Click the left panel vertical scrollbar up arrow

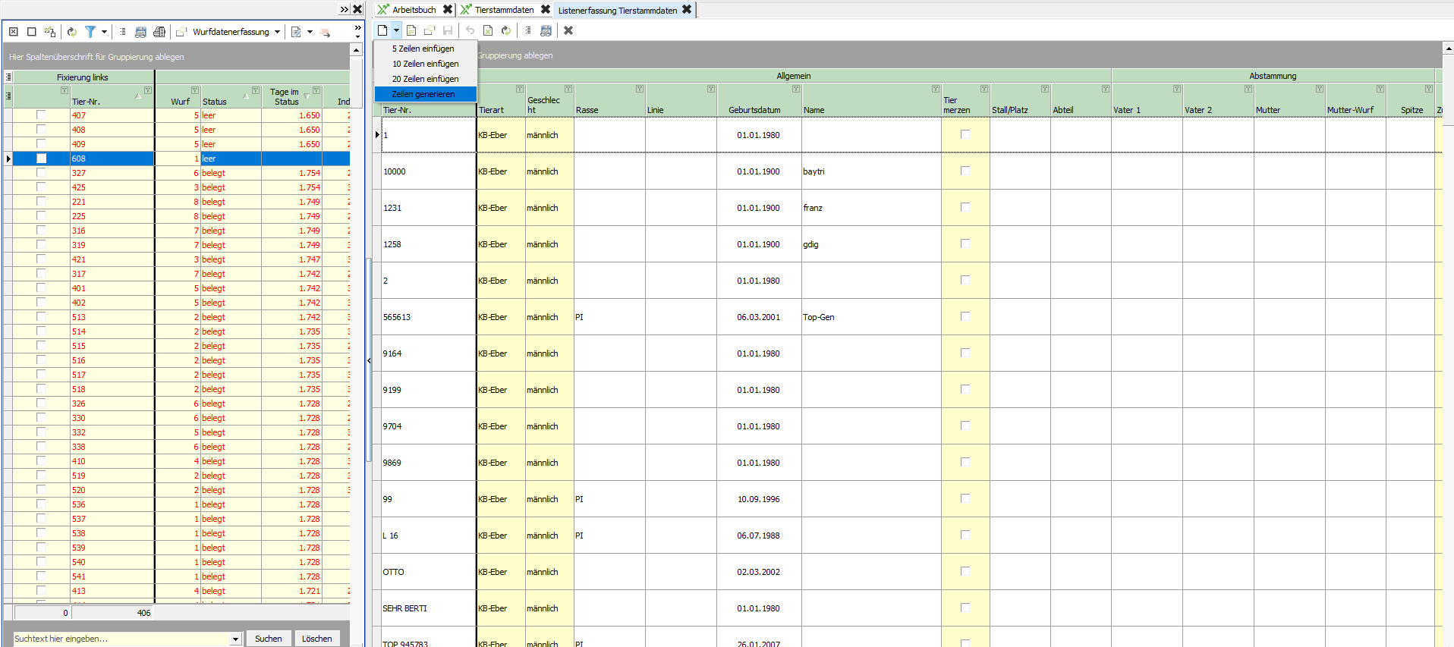[x=356, y=49]
